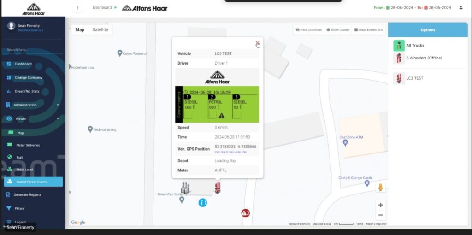Image resolution: width=472 pixels, height=235 pixels.
Task: Click GPS coordinates 53.3183333, -6.4385666
Action: (236, 147)
